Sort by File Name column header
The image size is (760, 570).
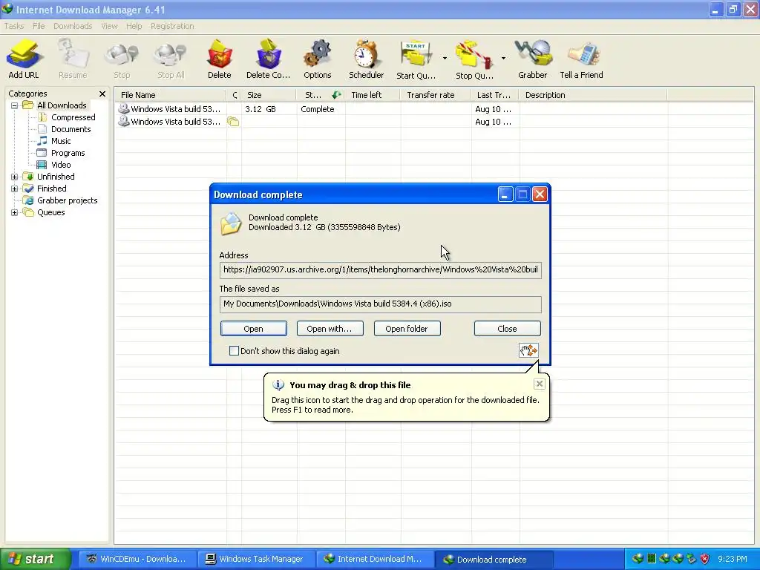(x=170, y=95)
